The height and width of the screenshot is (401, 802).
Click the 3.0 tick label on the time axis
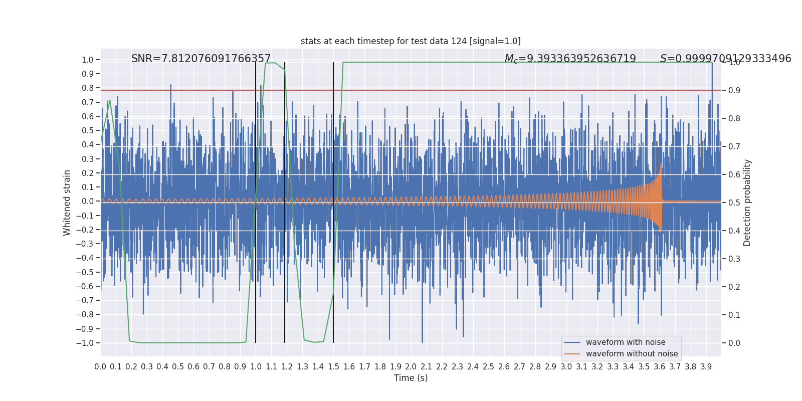(566, 367)
